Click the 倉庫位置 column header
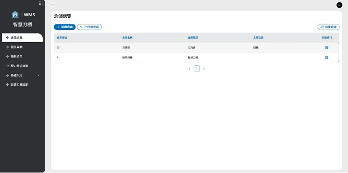The image size is (348, 173). click(258, 38)
